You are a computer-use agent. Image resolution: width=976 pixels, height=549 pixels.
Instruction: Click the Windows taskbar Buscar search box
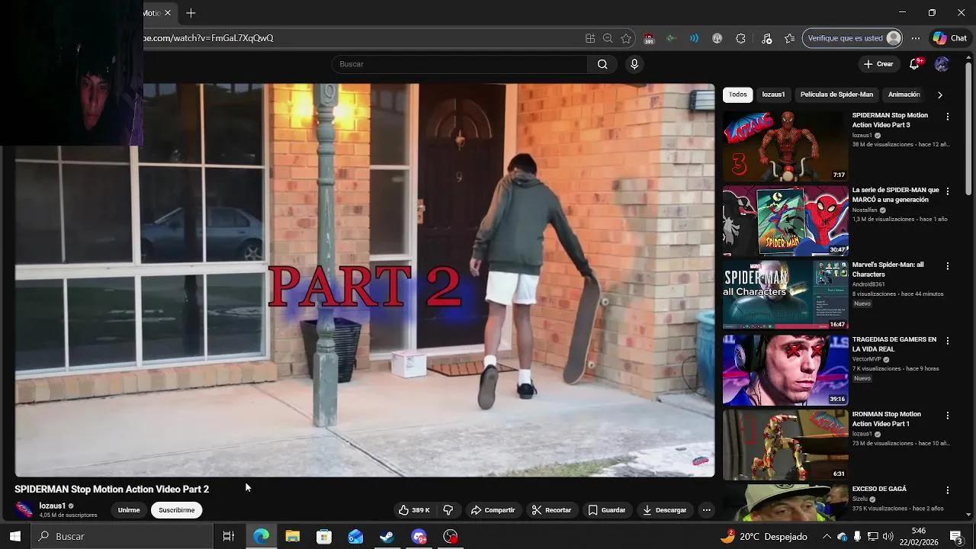pos(122,537)
